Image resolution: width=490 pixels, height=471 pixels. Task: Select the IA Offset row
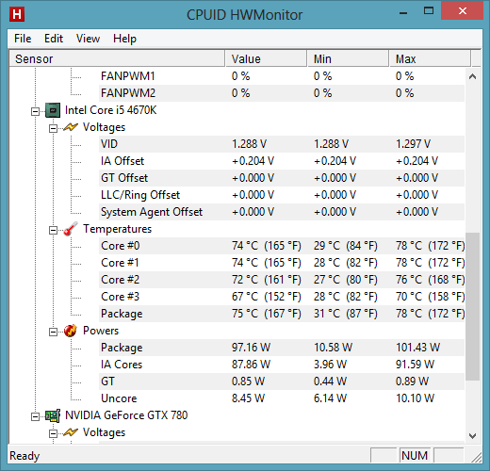click(x=282, y=161)
